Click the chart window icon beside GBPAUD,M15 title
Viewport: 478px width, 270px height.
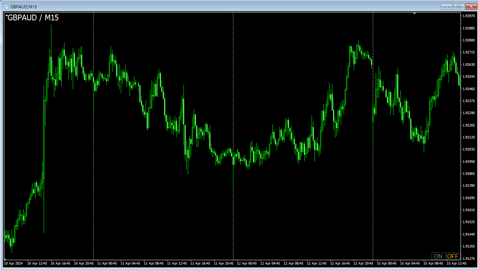(6, 7)
